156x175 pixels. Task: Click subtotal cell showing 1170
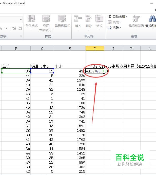coord(70,135)
